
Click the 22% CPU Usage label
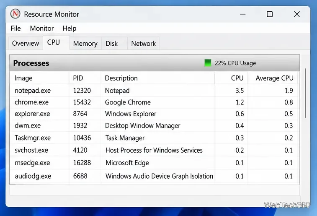235,63
